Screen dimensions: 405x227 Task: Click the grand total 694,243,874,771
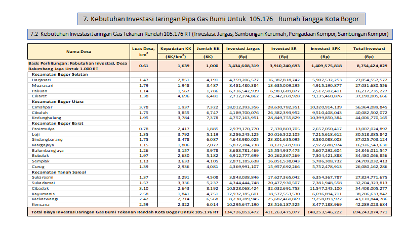click(x=370, y=212)
